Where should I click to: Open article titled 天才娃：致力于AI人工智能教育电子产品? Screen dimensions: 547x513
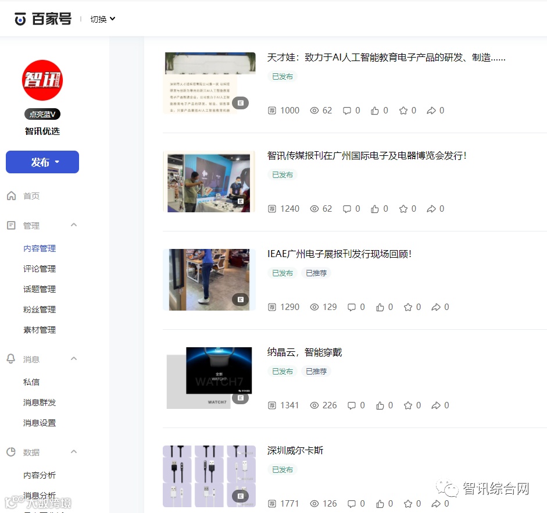pyautogui.click(x=386, y=57)
